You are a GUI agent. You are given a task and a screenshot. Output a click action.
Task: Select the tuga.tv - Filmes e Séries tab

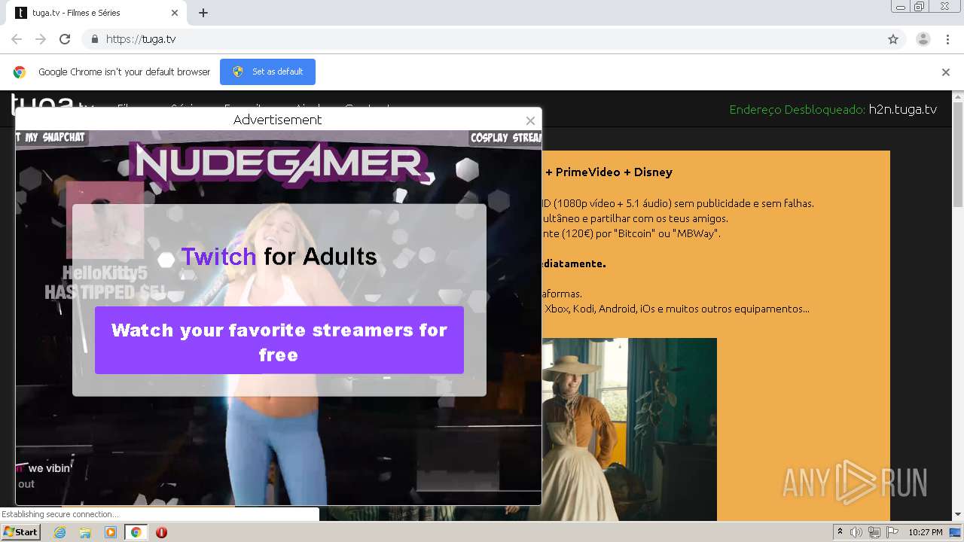coord(96,13)
